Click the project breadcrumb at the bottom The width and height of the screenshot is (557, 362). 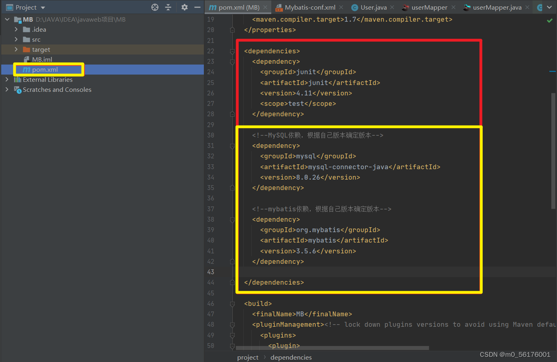coord(248,357)
